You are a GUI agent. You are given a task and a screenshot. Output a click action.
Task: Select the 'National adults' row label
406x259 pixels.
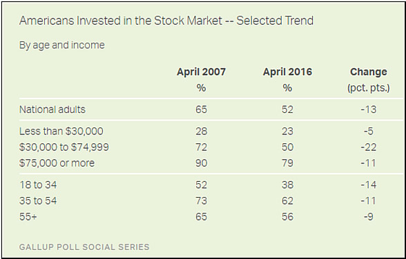pos(52,110)
